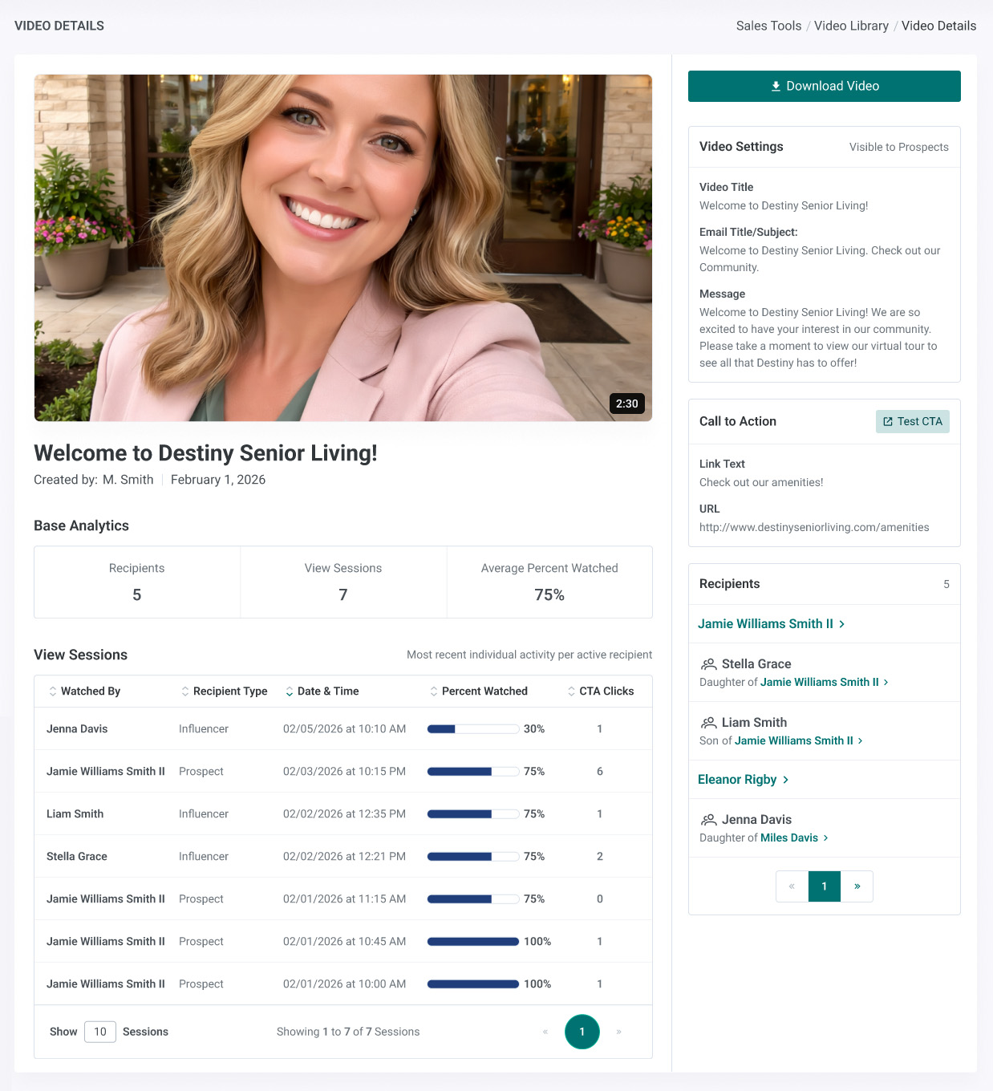Click the Download Video button
Viewport: 993px width, 1091px height.
coord(824,86)
